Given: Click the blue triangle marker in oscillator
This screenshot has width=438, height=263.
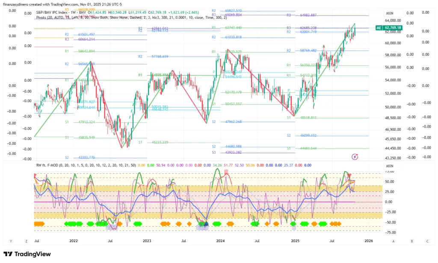Looking at the screenshot, I should 206,223.
